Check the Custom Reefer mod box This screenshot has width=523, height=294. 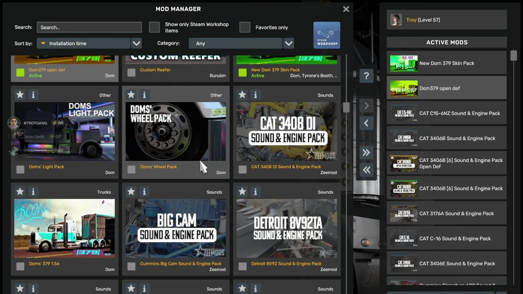tap(131, 73)
